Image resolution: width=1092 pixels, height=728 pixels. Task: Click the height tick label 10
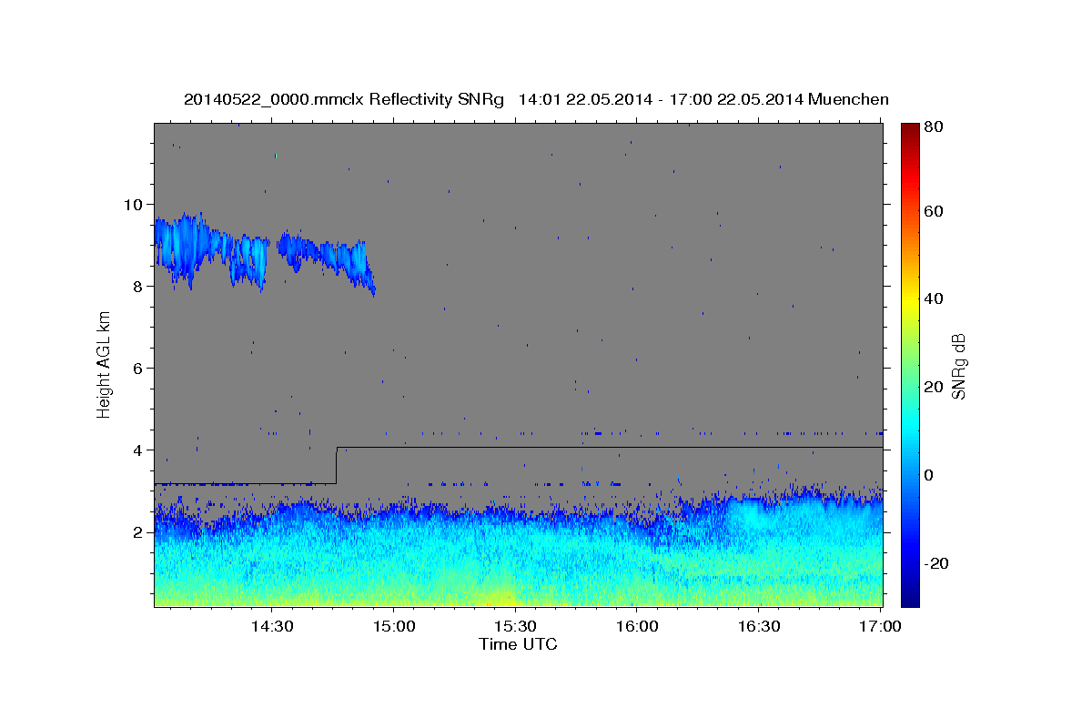pos(132,204)
